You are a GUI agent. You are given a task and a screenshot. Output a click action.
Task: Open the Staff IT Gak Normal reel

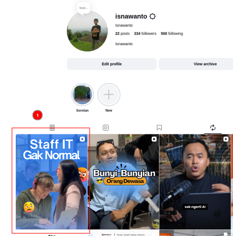(52, 182)
